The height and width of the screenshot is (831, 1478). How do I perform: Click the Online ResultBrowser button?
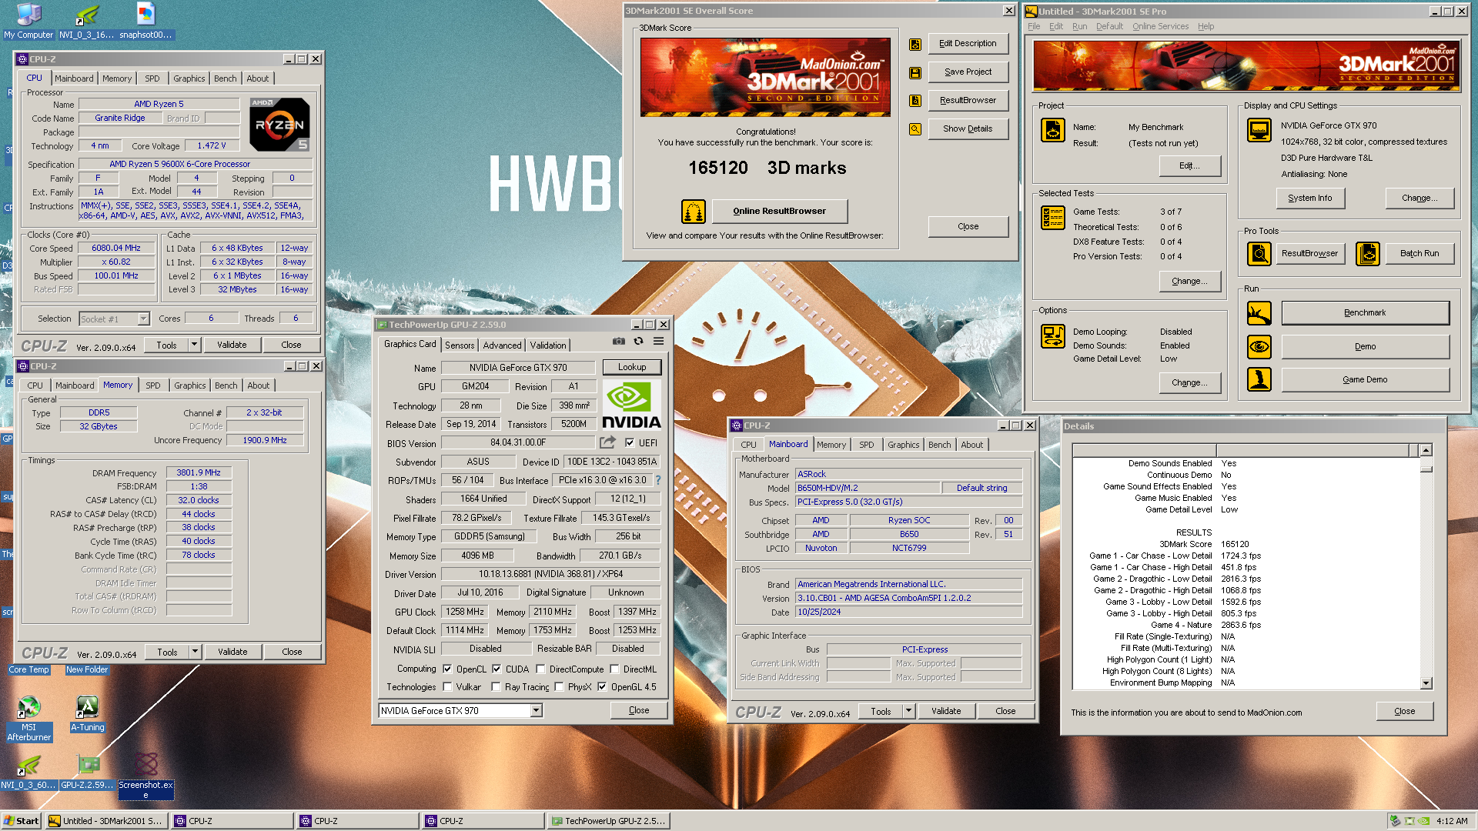coord(779,211)
